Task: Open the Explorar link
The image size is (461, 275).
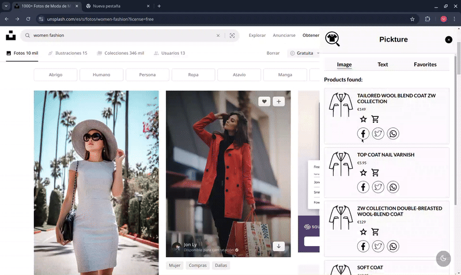Action: click(257, 35)
